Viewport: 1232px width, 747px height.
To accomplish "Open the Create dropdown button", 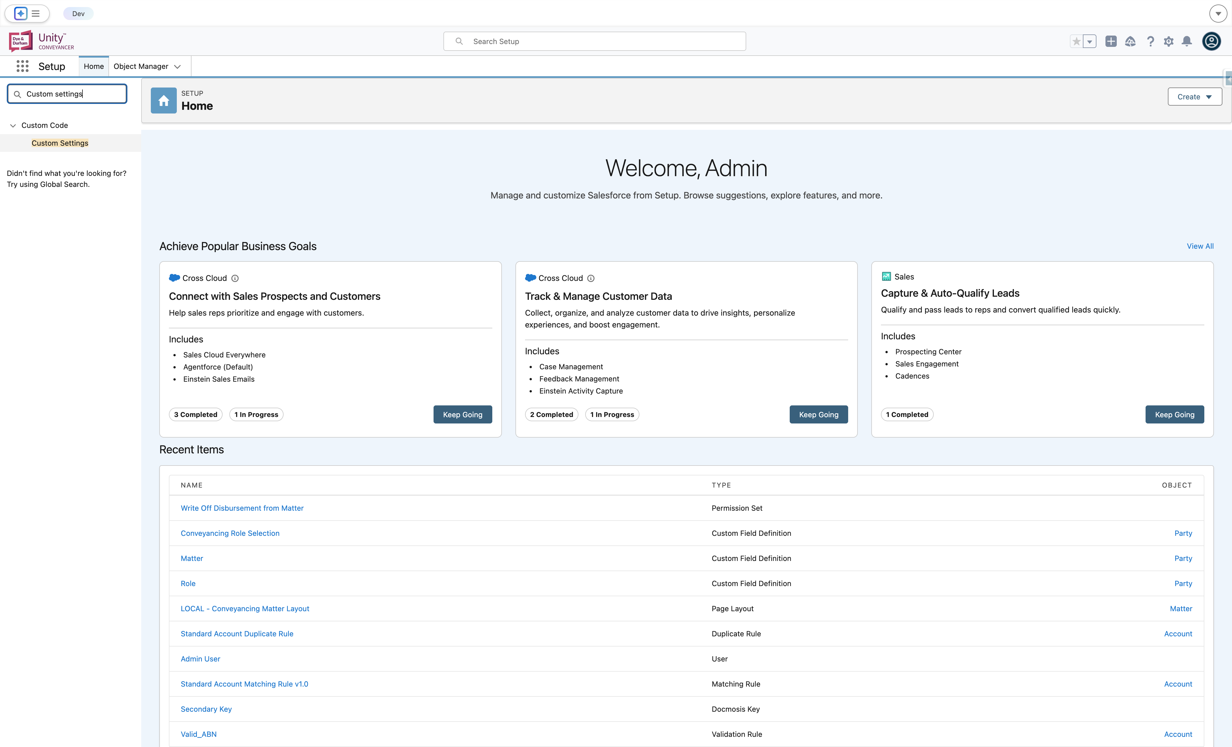I will [x=1194, y=97].
